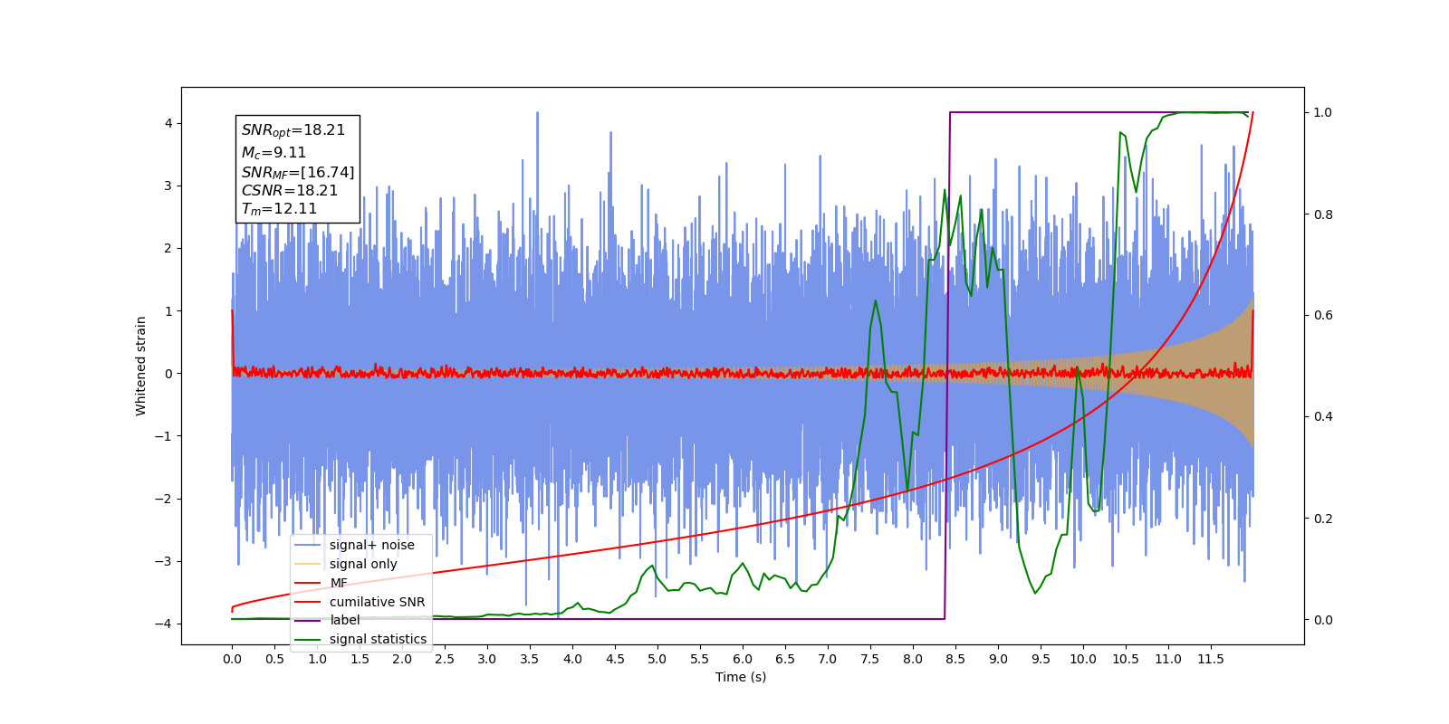Click the 0.8 tick on right axis
This screenshot has height=724, width=1449.
pos(1323,214)
